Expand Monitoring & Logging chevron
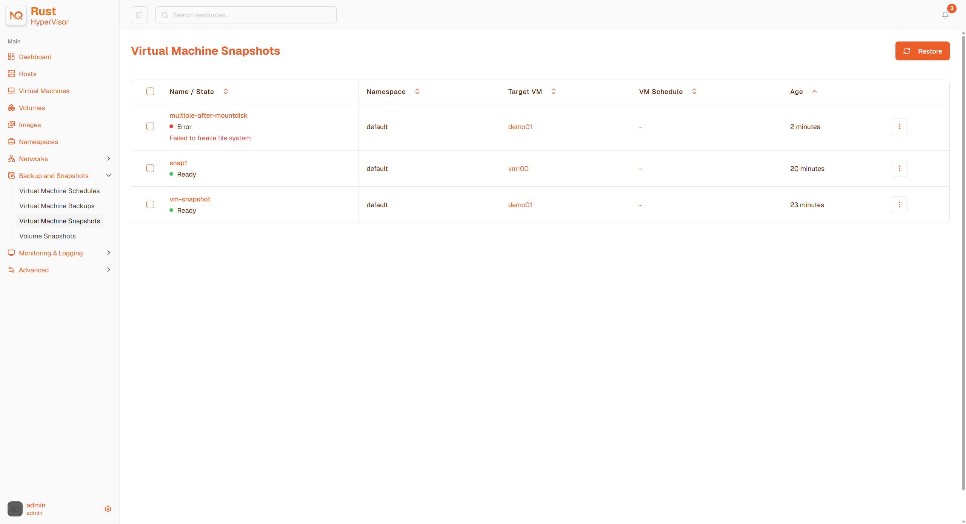This screenshot has width=966, height=524. point(109,253)
